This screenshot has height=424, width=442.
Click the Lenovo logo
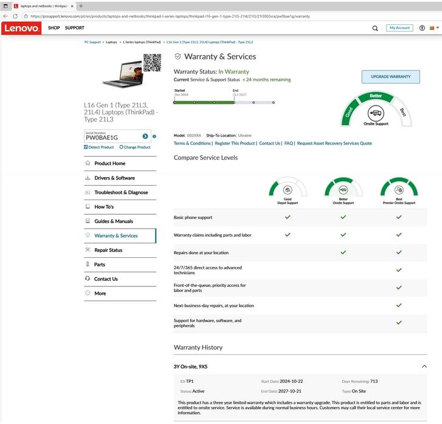coord(21,28)
